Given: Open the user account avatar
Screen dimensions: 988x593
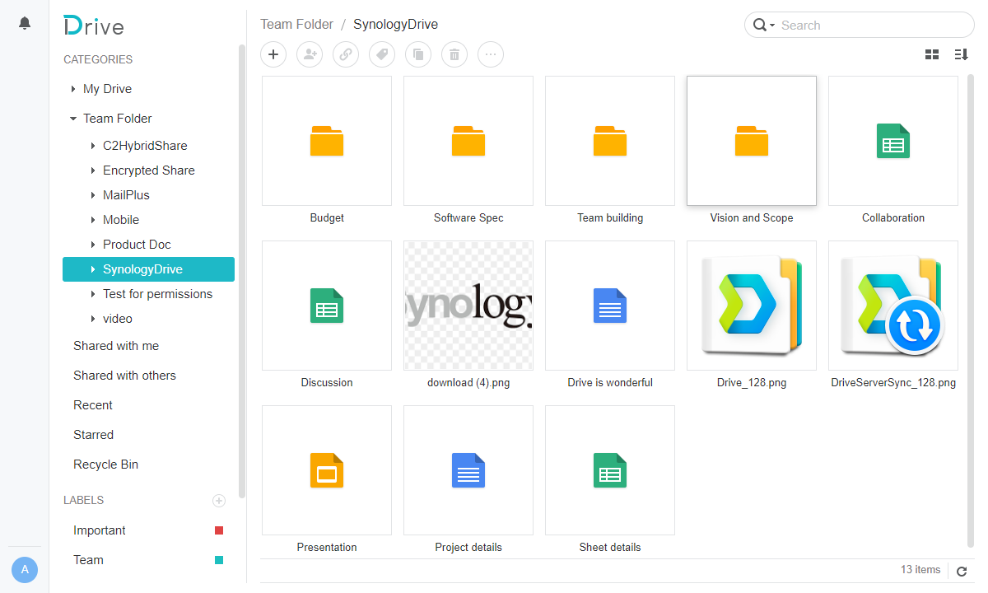Looking at the screenshot, I should [x=25, y=569].
